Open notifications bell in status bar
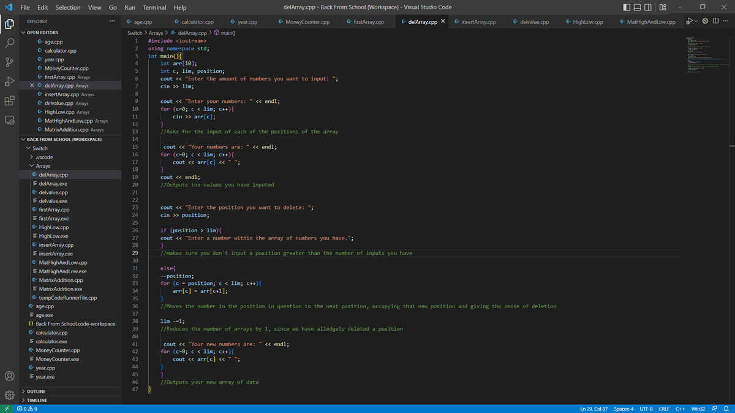Viewport: 735px width, 413px height. tap(726, 409)
